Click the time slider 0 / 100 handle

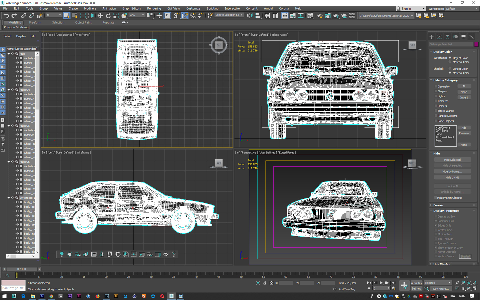click(x=22, y=269)
